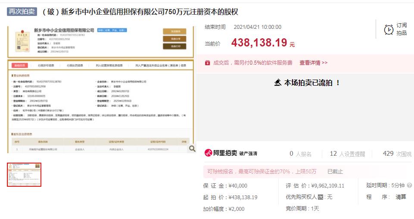Image resolution: width=414 pixels, height=219 pixels.
Task: Open the 新乡市中小企业信用担保 auction title
Action: 140,12
